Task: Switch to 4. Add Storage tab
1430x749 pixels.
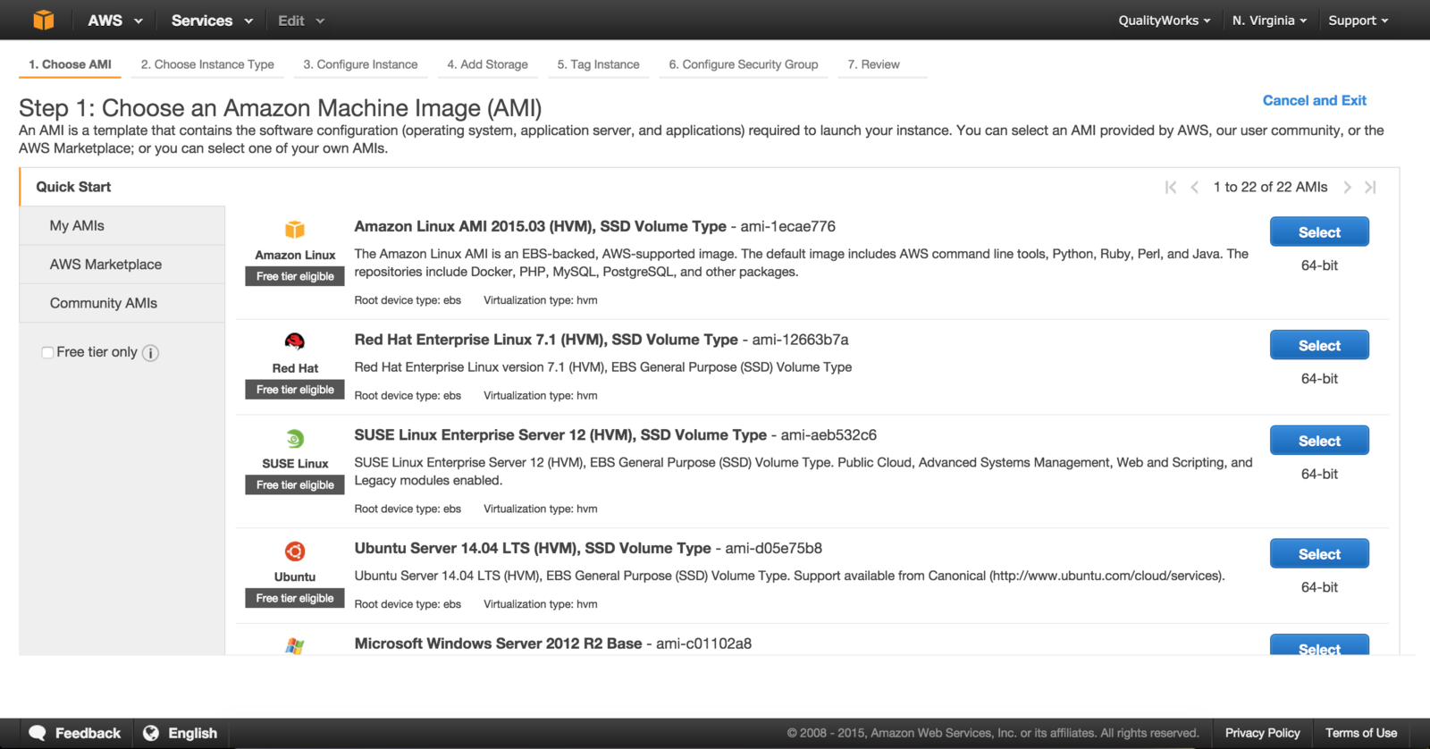Action: click(x=487, y=64)
